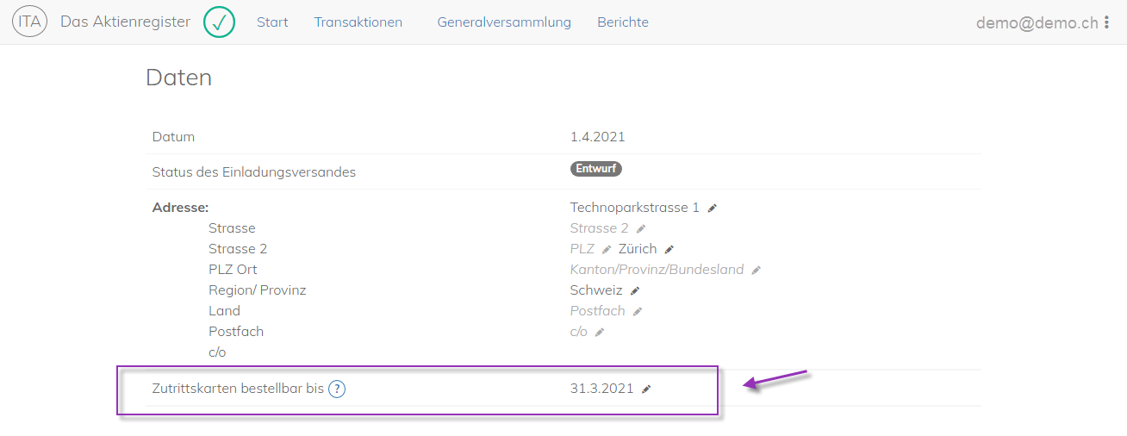Click the demo@demo.ch account label
Screen dimensions: 1127x436
pos(1037,23)
